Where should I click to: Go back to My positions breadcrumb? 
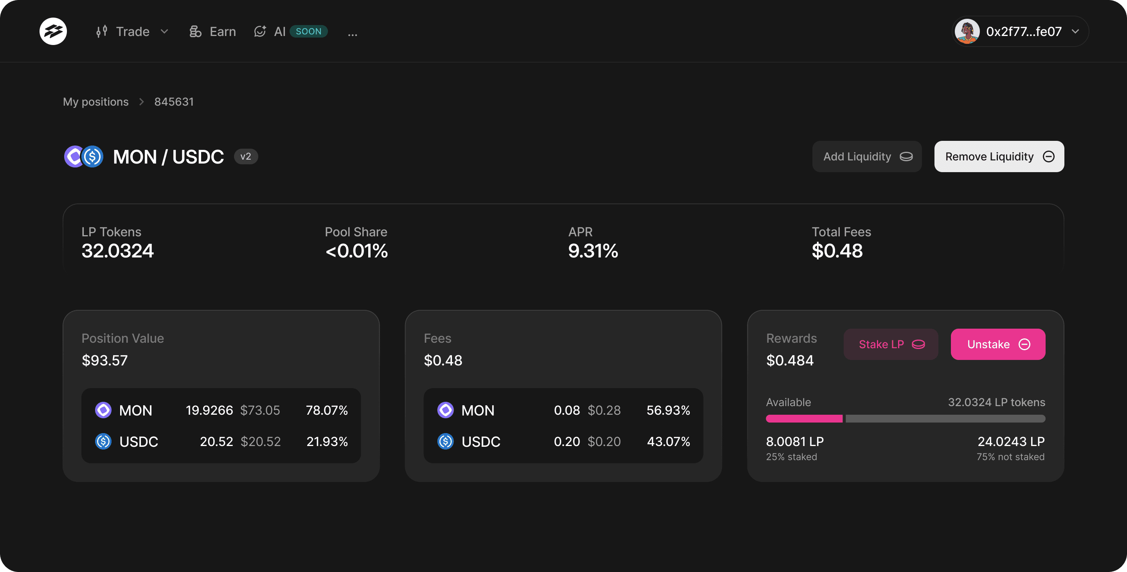(96, 102)
